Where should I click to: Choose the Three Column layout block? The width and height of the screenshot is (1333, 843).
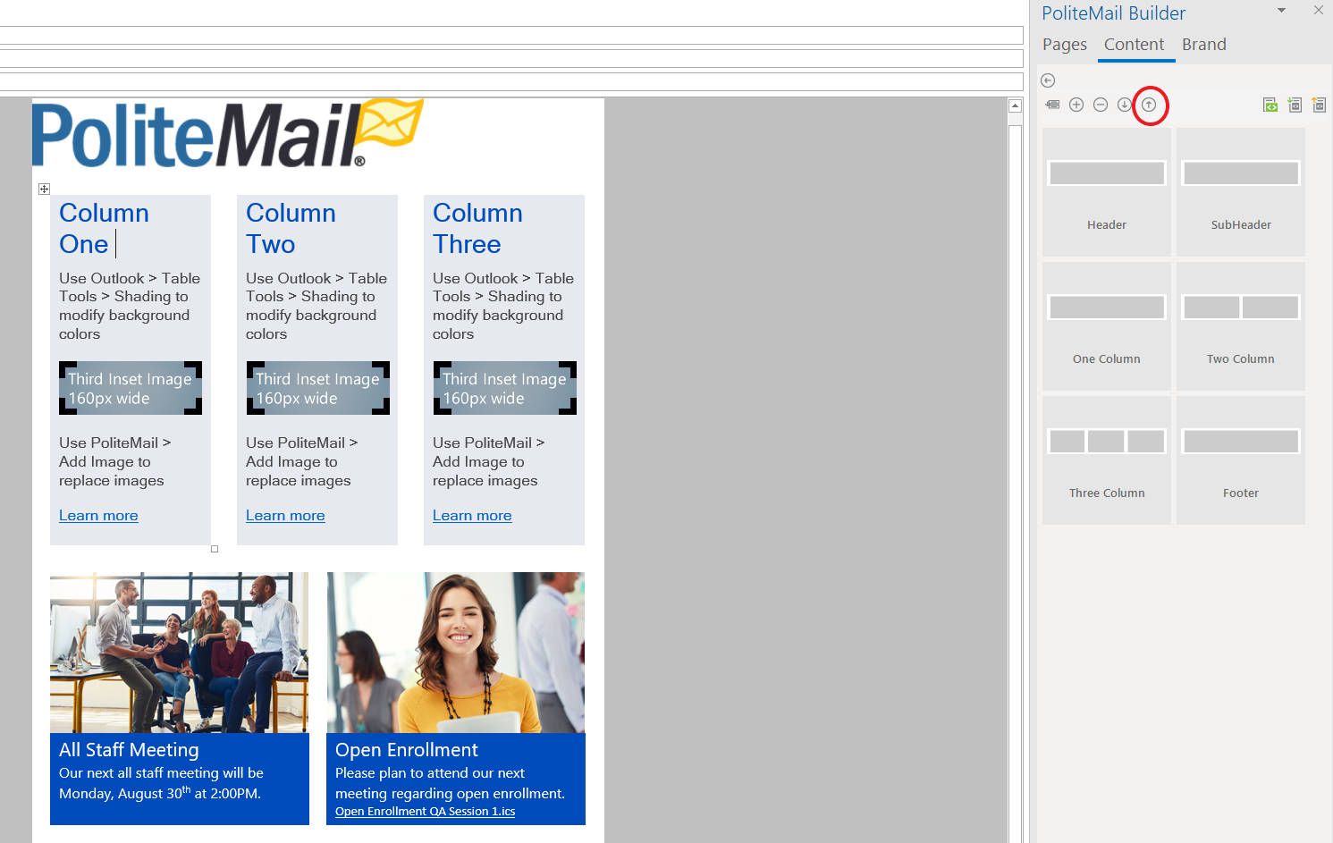(1107, 460)
